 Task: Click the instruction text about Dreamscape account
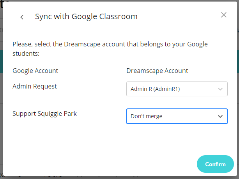[x=110, y=49]
